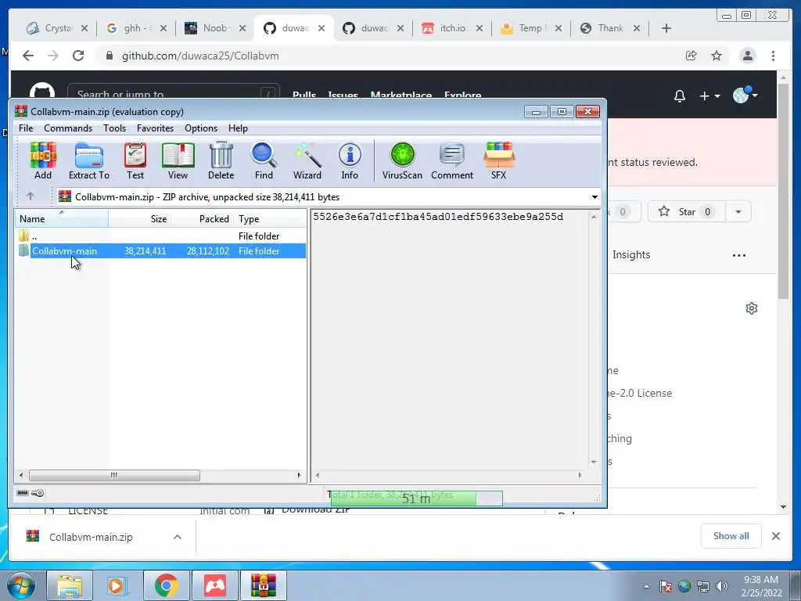Dismiss the Chrome downloads bar

775,535
